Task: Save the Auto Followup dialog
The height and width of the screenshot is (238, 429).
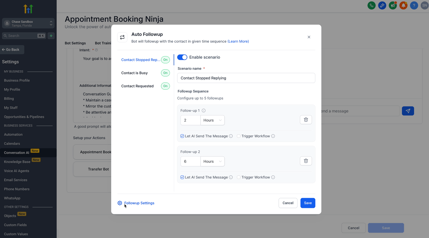Action: point(308,203)
